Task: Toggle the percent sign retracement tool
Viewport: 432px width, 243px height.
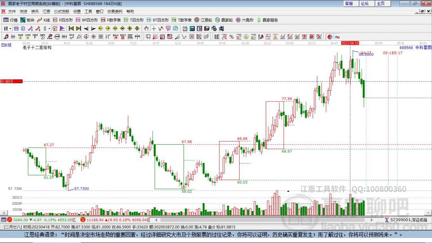Action: (232, 37)
